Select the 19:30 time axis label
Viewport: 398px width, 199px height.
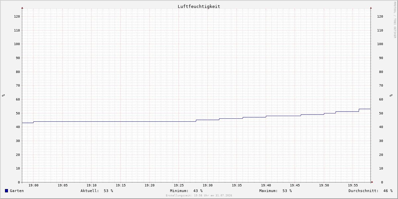point(208,185)
